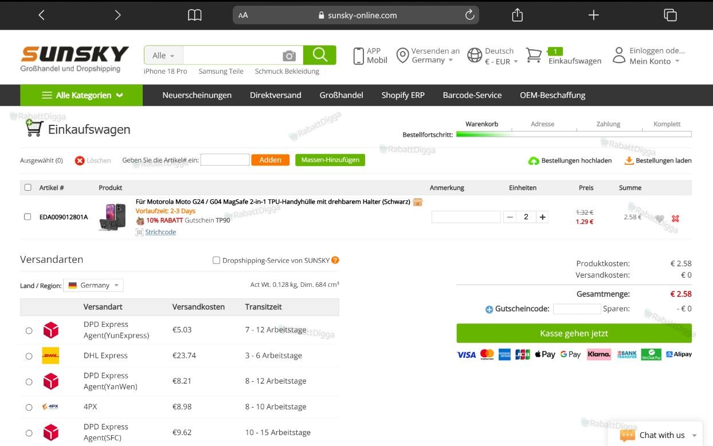This screenshot has height=446, width=713.
Task: Open the Dropshipping-Service help question icon
Action: coord(335,260)
